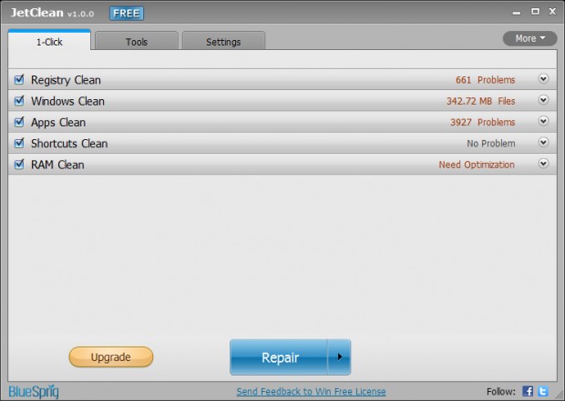Uncheck the Windows Clean checkbox

coord(19,101)
